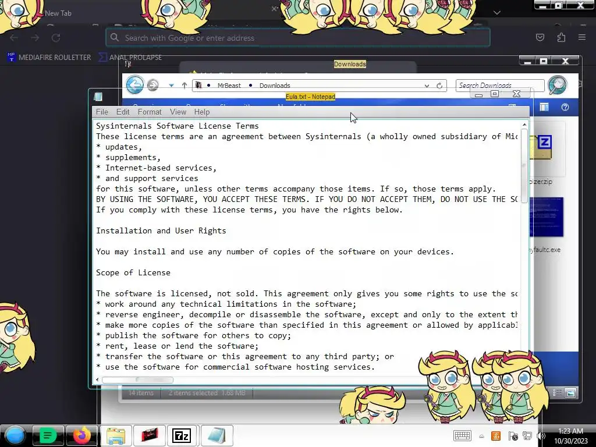Switch to Firefox from the taskbar
This screenshot has height=447, width=596.
[x=81, y=435]
